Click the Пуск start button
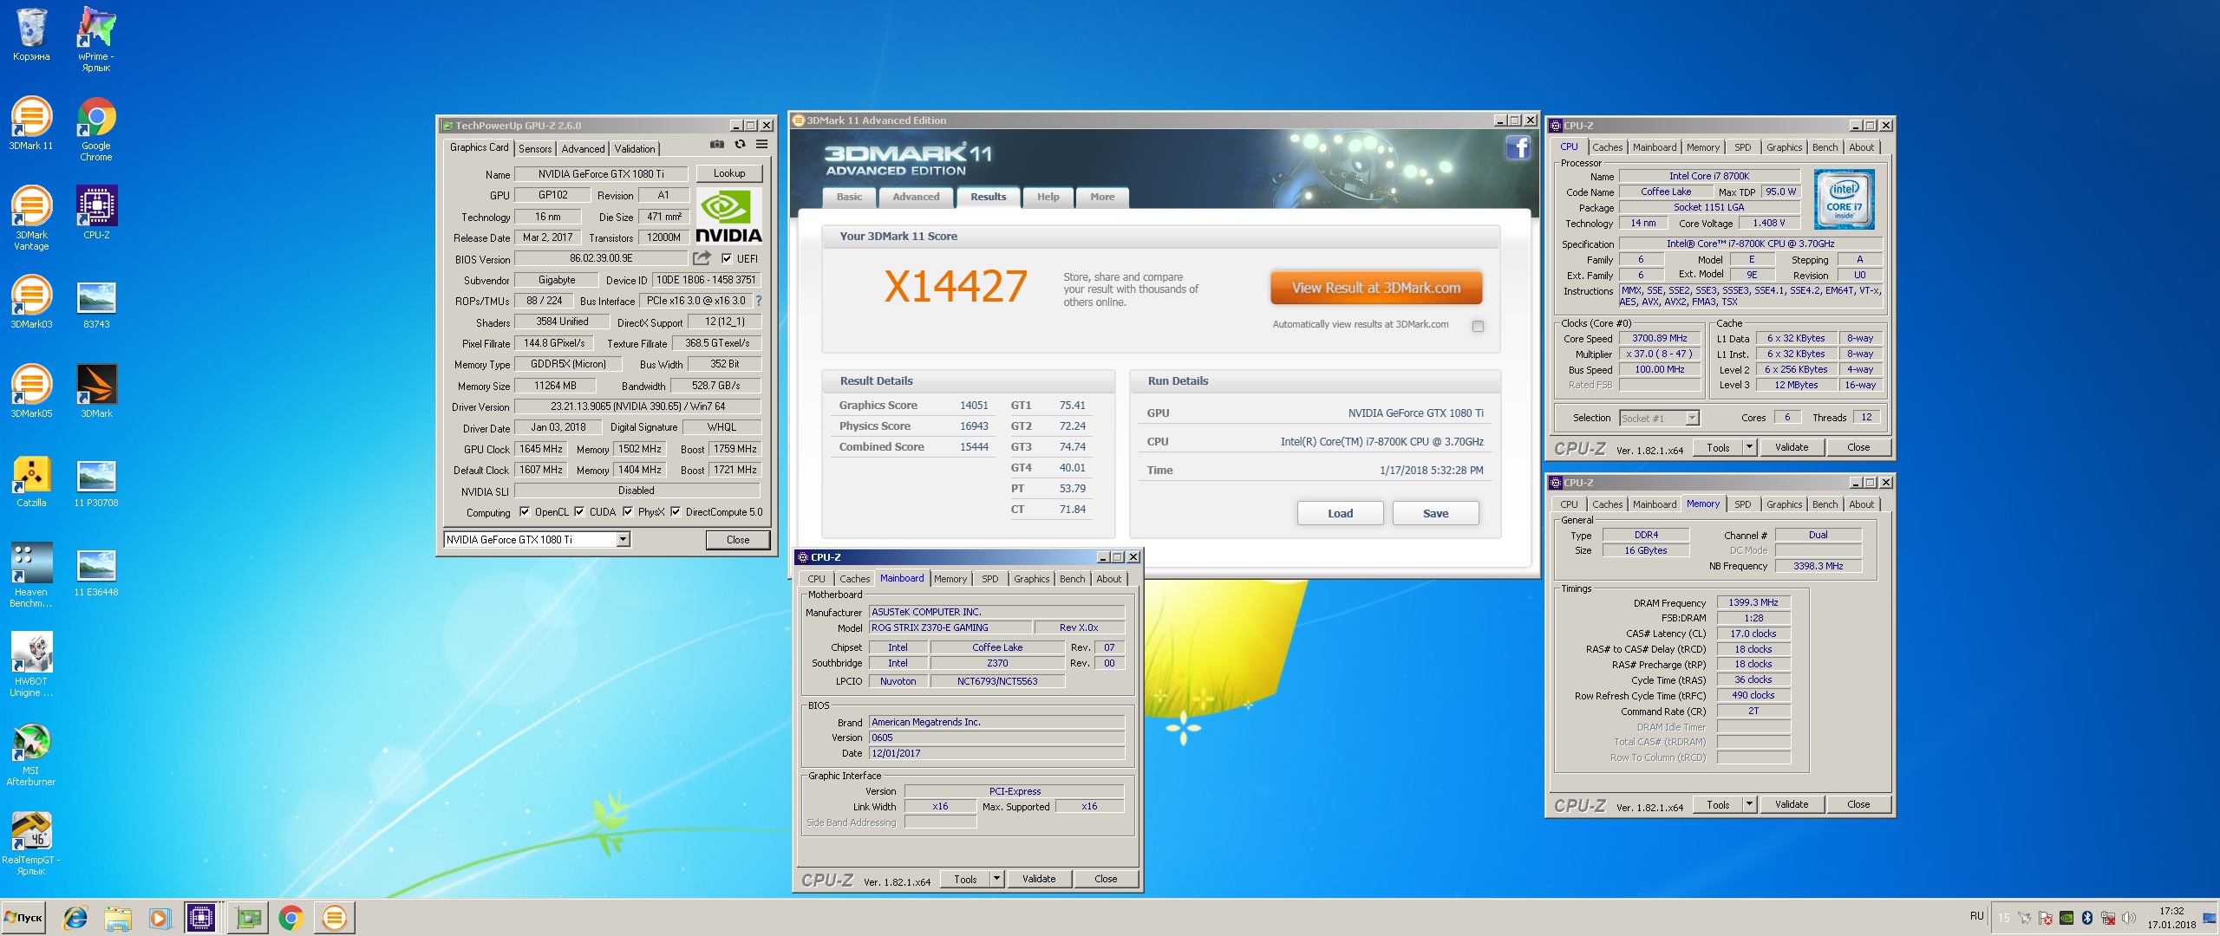Image resolution: width=2220 pixels, height=936 pixels. tap(24, 918)
